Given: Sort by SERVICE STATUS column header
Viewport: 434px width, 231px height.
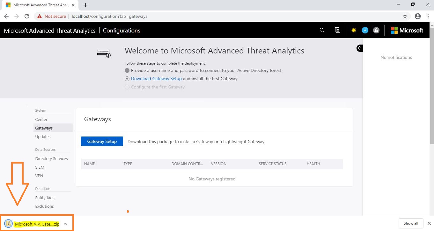Looking at the screenshot, I should (x=273, y=164).
